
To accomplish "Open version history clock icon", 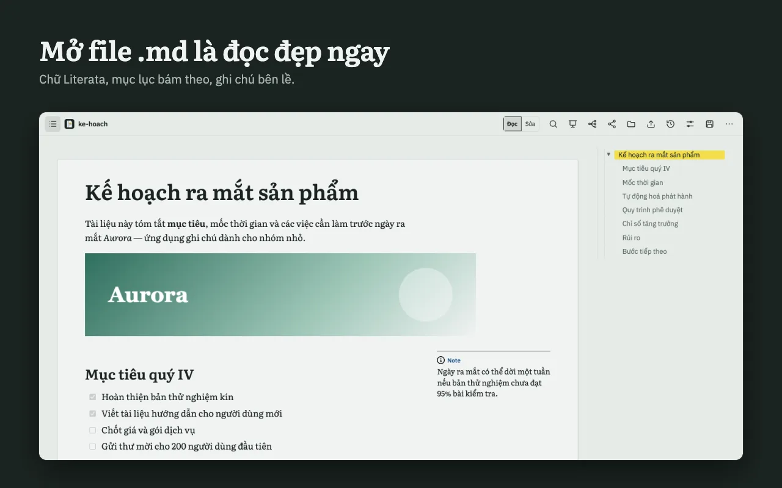I will [x=670, y=124].
